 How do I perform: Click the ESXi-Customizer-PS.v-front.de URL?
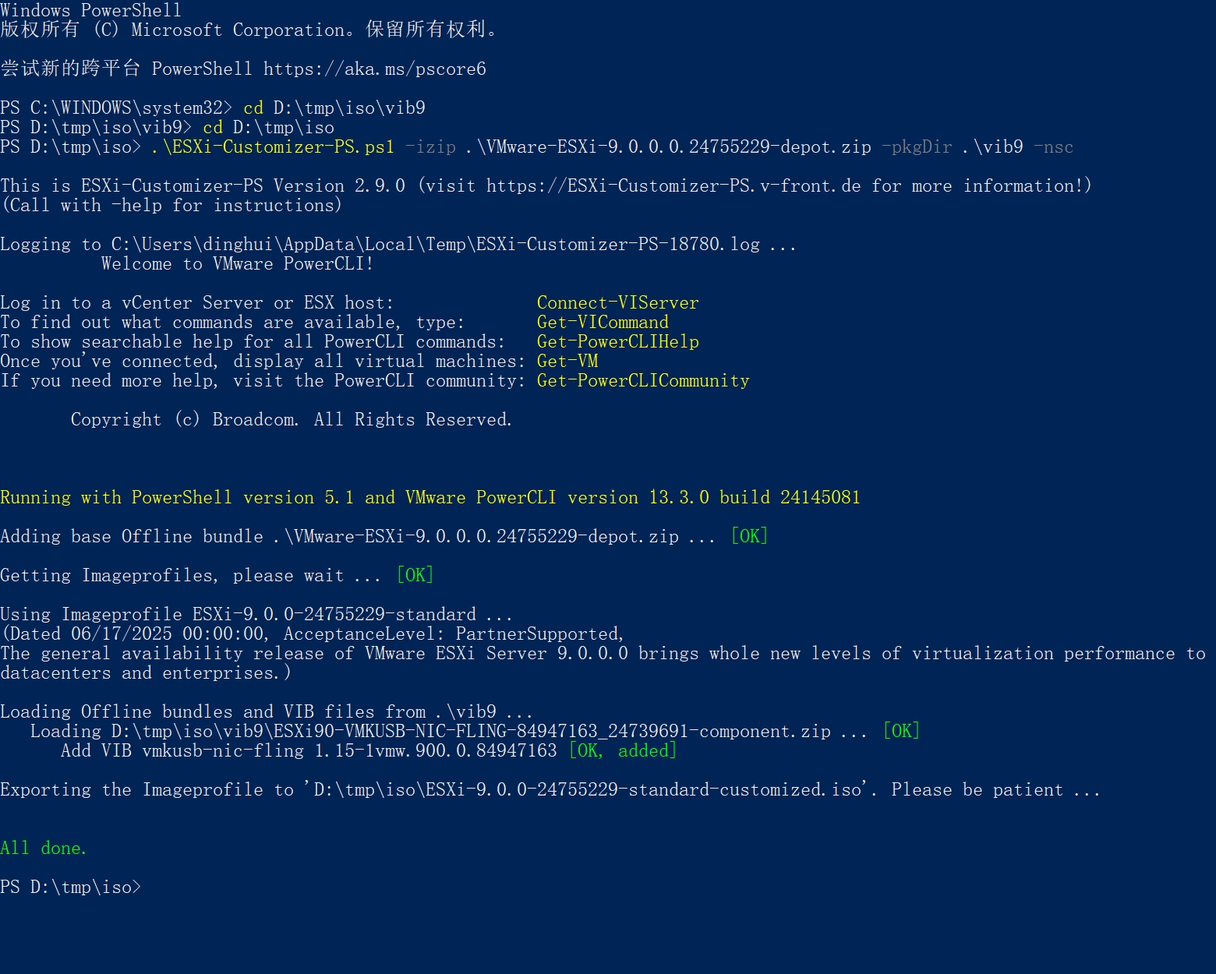coord(673,186)
